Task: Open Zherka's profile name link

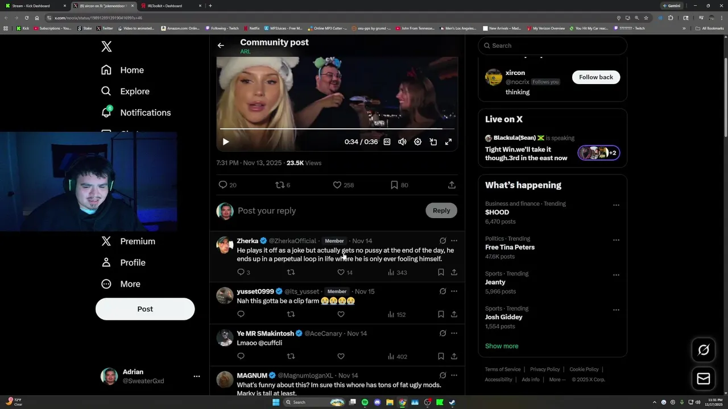Action: click(247, 241)
